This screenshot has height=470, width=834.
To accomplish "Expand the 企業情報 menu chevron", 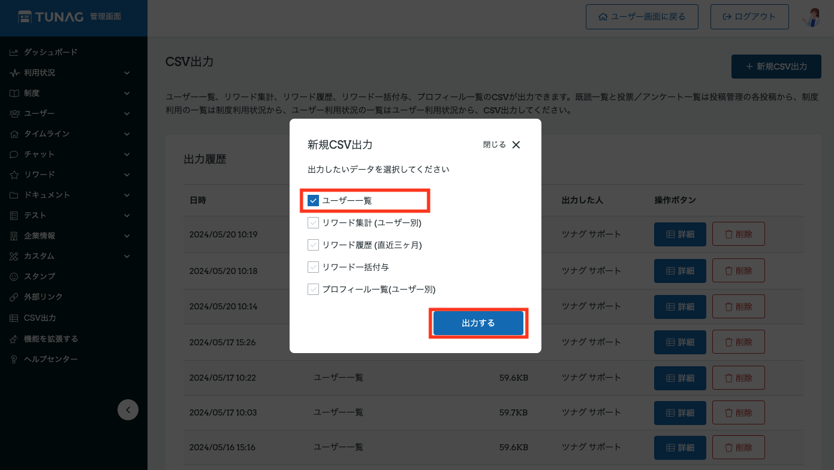I will click(127, 236).
